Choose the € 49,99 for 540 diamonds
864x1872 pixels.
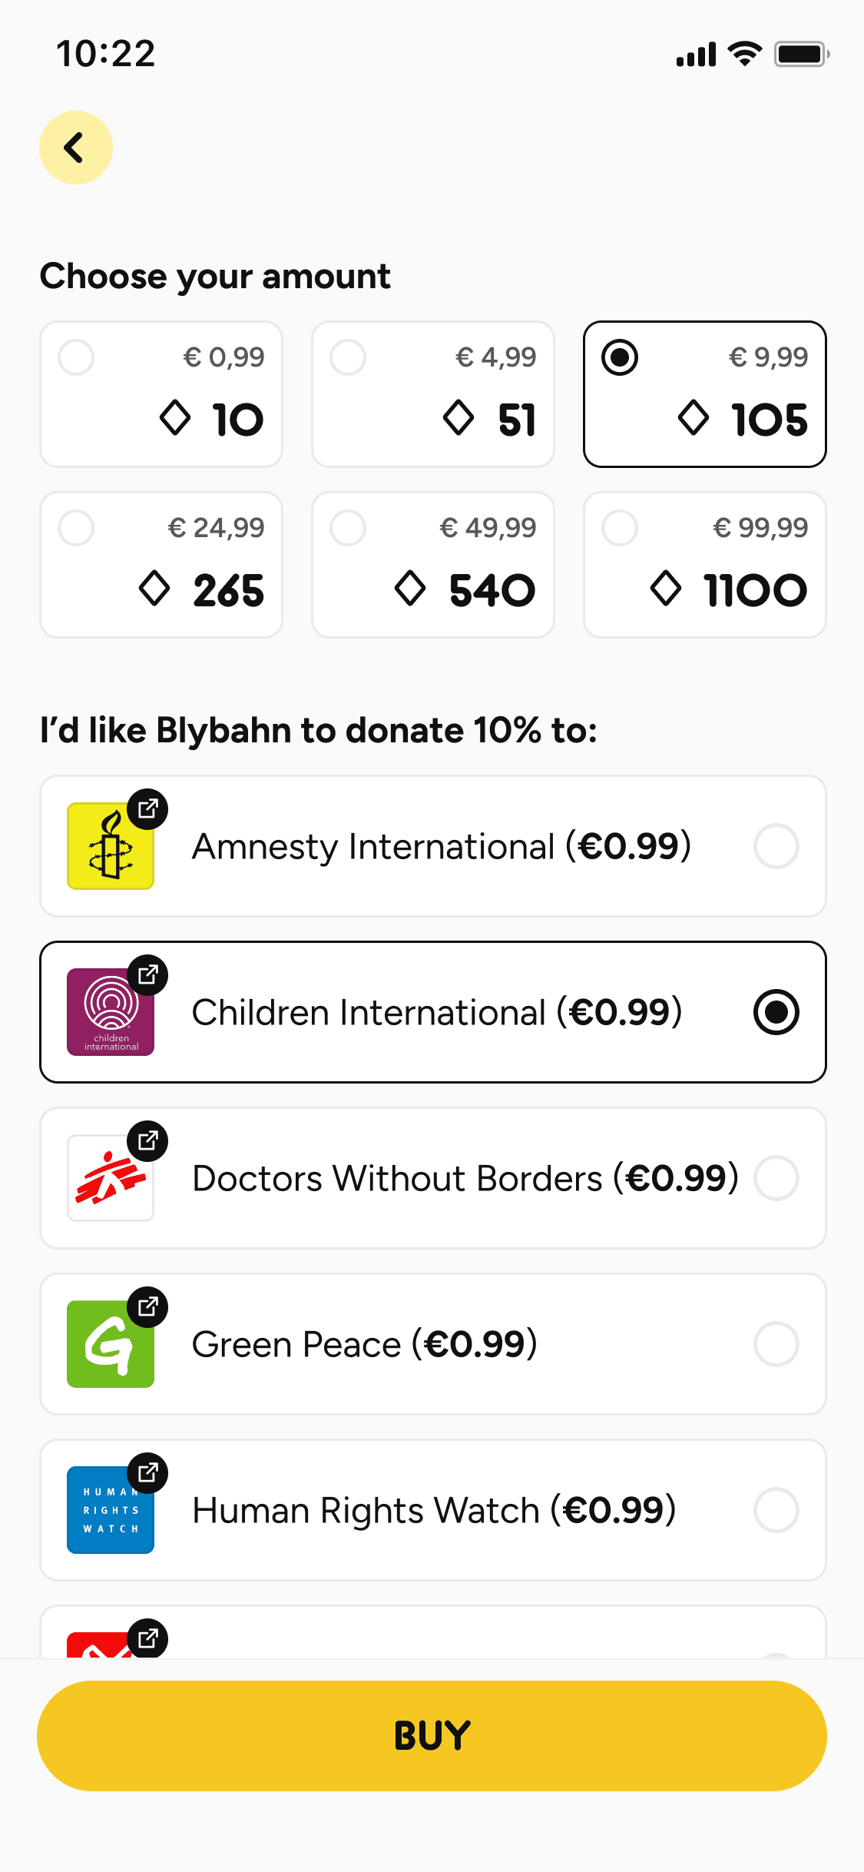pos(433,564)
